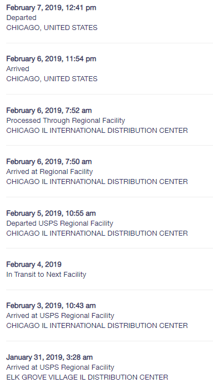Click CHICAGO, UNITED STATES under Departed
The image size is (213, 388).
[x=52, y=27]
